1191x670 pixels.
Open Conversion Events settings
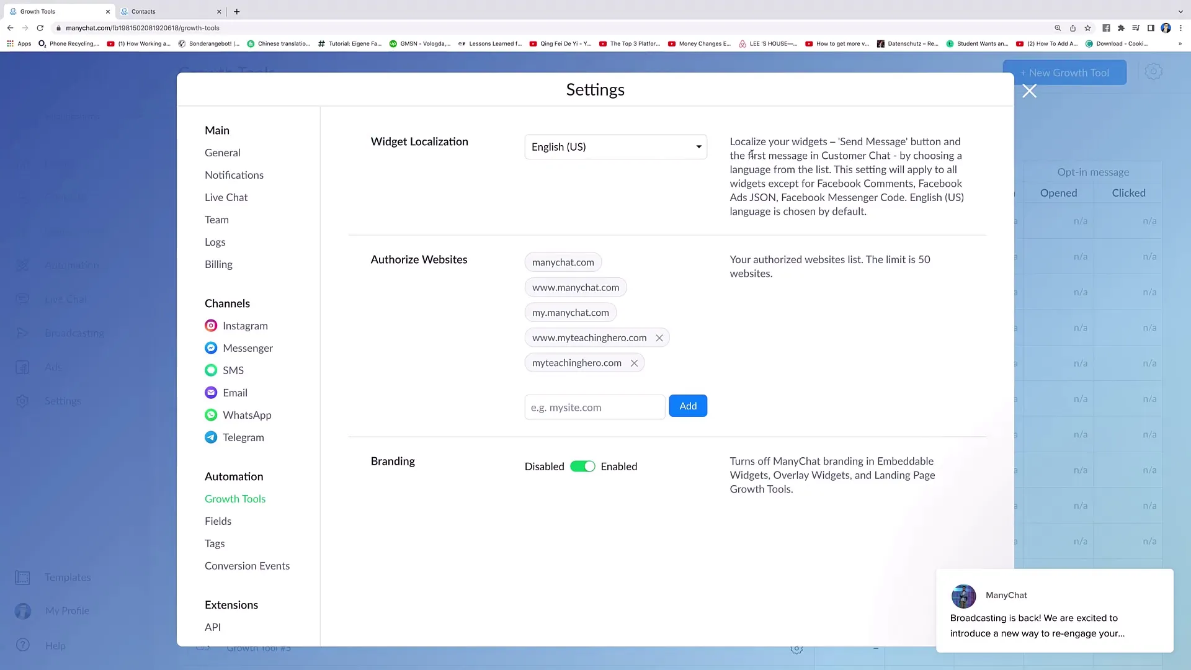[x=247, y=566]
